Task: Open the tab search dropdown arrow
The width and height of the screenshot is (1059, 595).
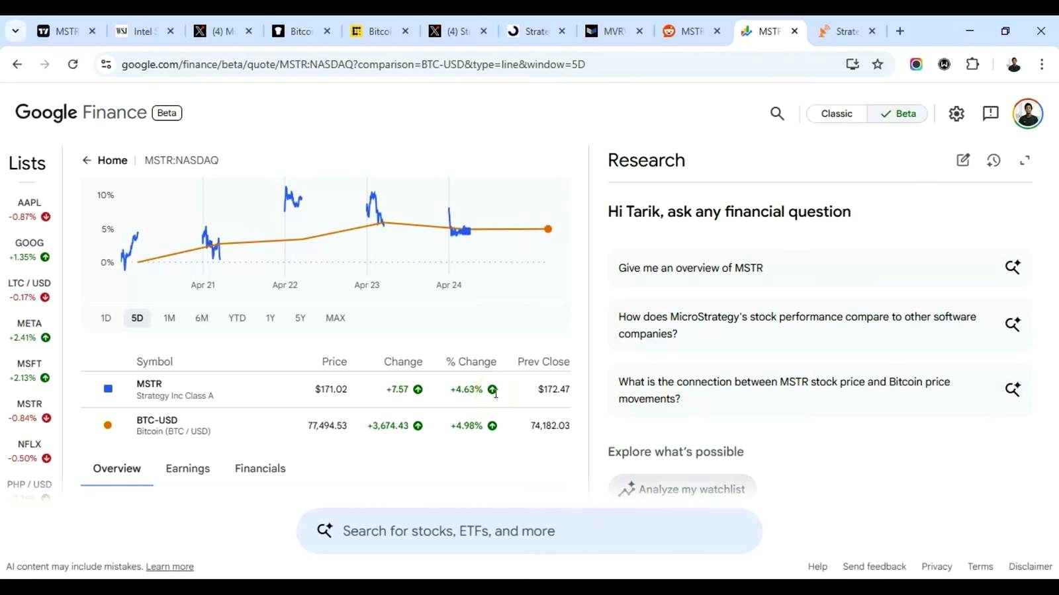Action: point(15,31)
